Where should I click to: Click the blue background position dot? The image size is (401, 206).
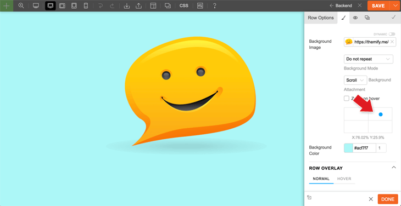click(x=381, y=115)
